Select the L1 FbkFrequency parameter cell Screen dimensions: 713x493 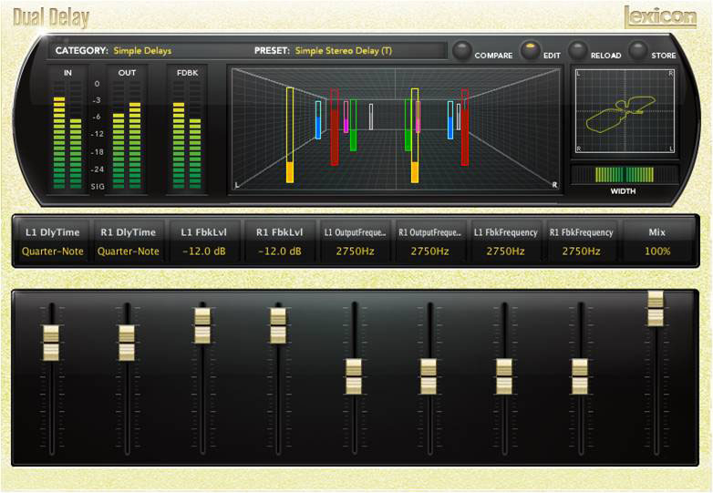[x=506, y=241]
